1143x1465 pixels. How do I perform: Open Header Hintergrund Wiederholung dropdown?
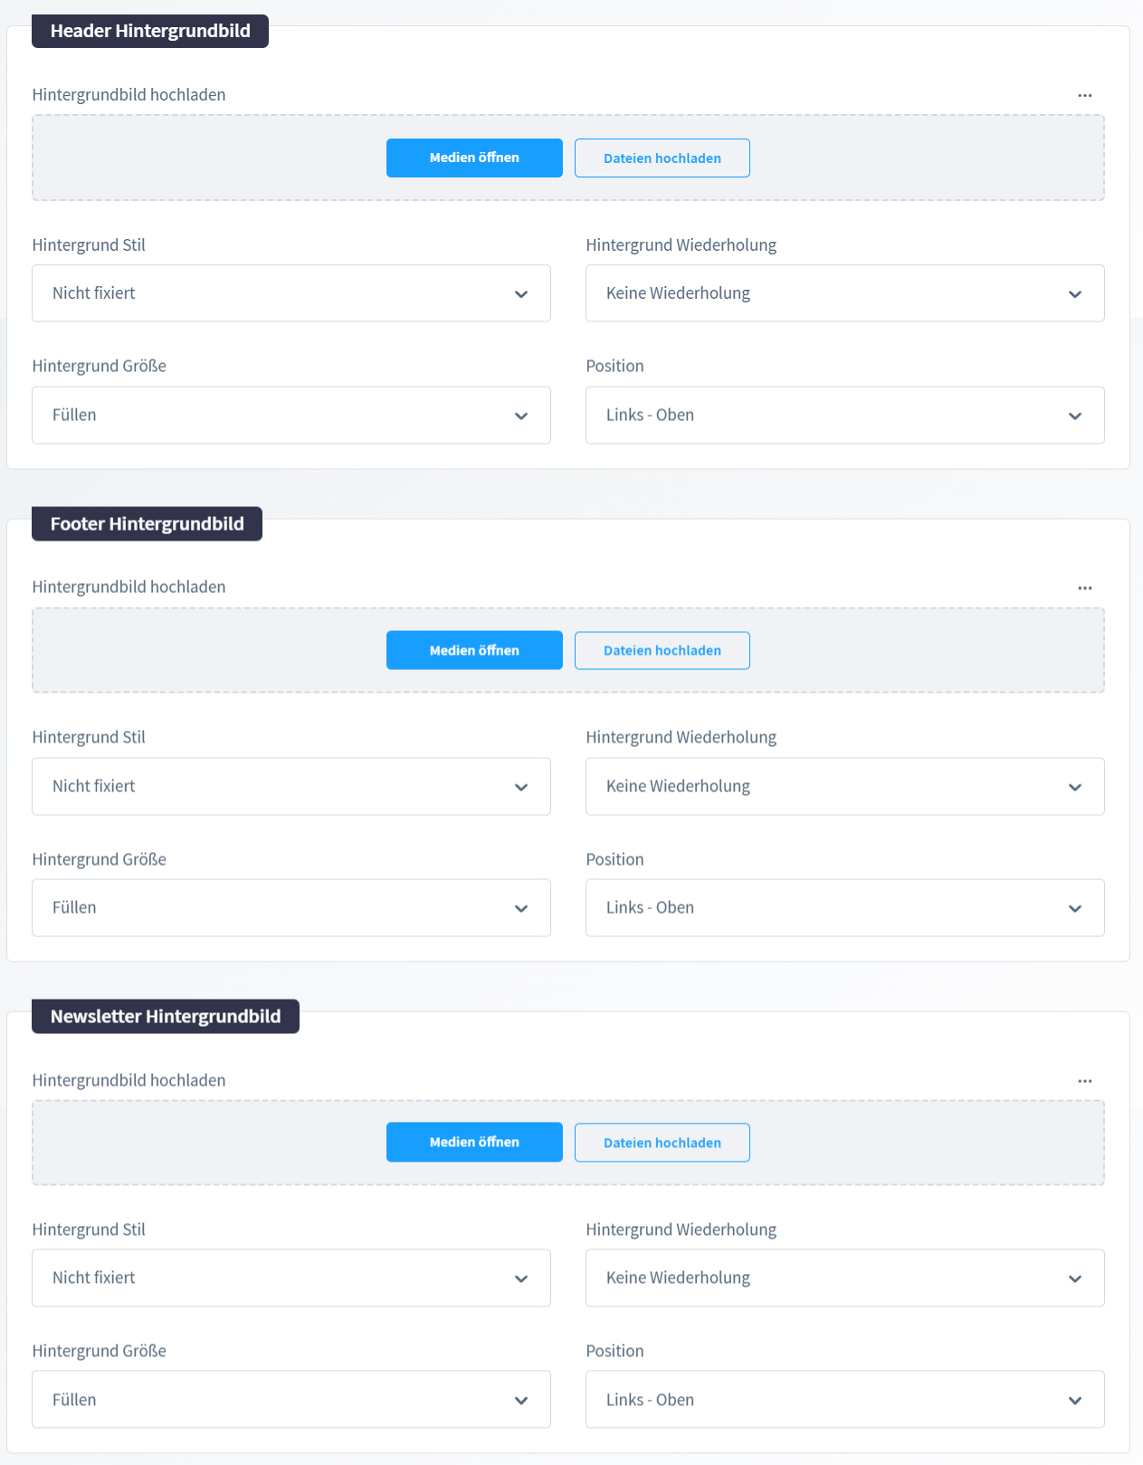click(x=844, y=293)
